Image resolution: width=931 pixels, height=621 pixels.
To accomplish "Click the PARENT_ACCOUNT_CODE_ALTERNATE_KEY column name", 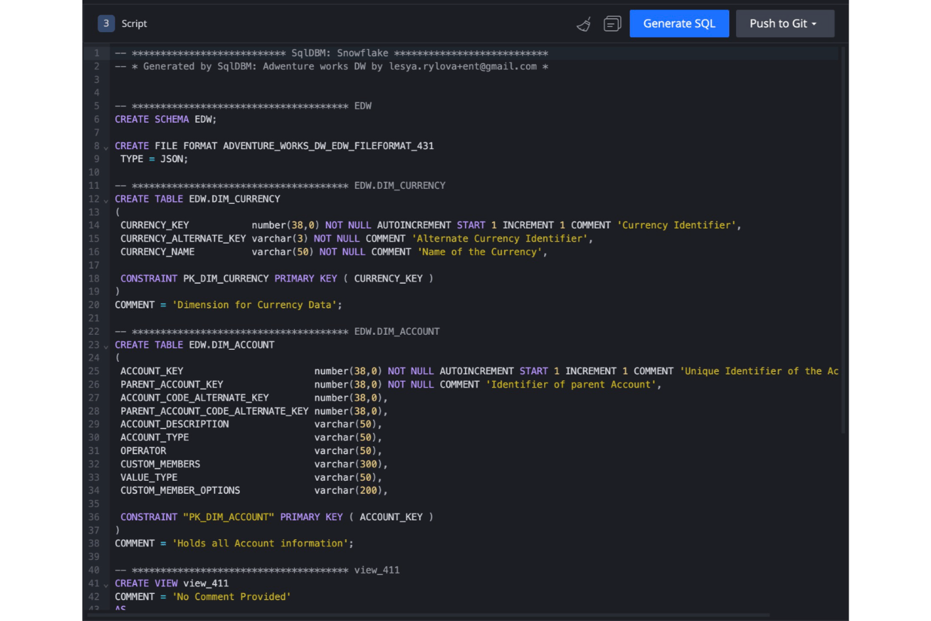I will [x=215, y=411].
